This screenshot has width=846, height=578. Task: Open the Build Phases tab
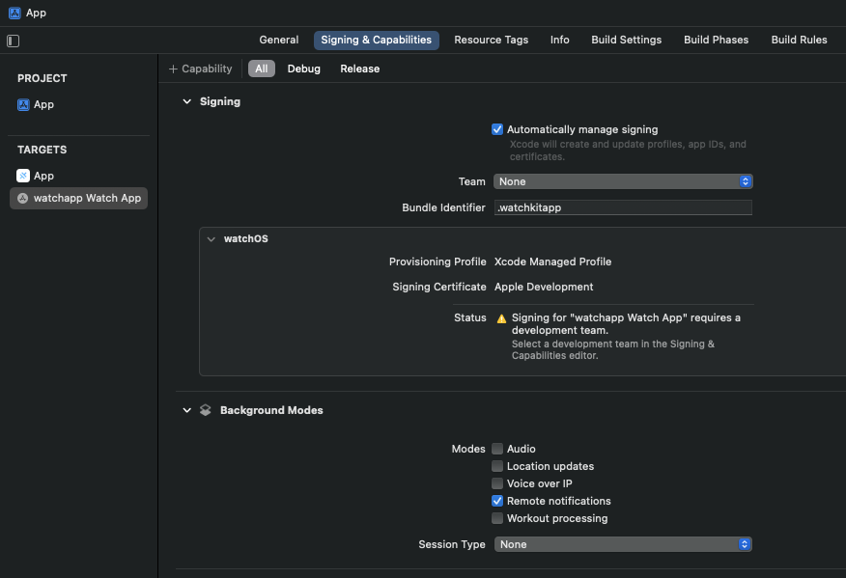click(716, 40)
